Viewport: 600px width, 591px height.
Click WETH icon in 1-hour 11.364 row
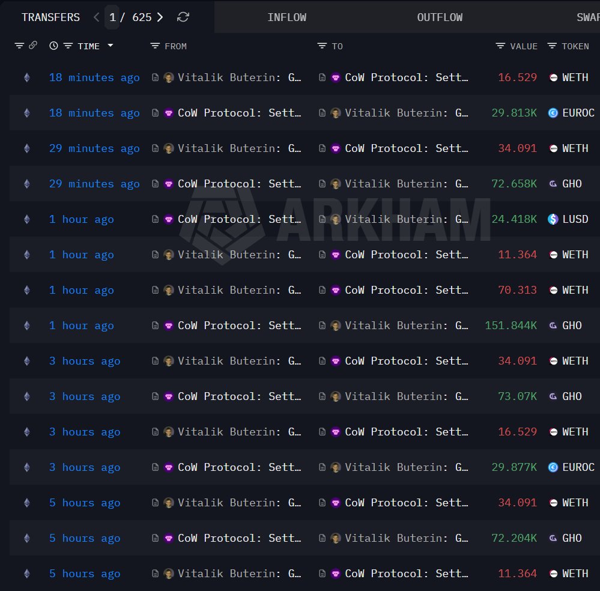pyautogui.click(x=553, y=255)
